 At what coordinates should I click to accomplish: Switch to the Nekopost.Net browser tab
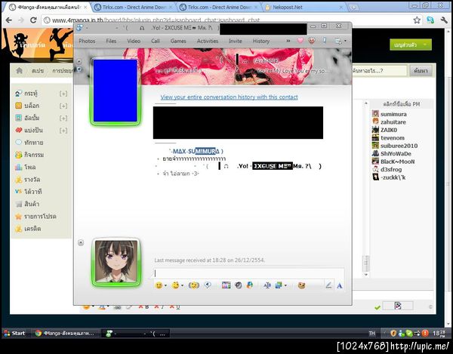click(x=304, y=8)
